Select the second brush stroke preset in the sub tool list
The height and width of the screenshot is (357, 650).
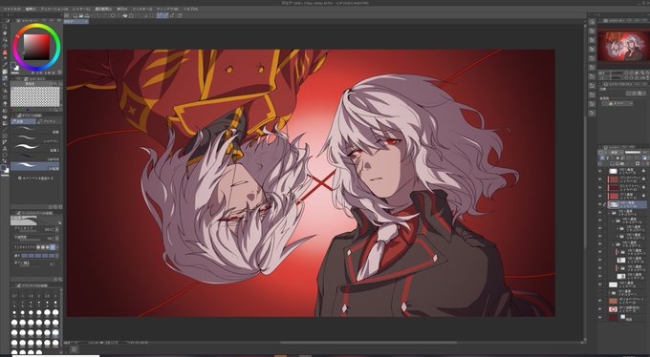coord(35,138)
